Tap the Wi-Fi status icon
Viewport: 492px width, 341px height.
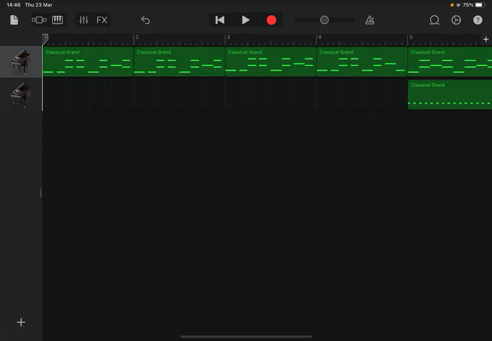coord(459,5)
